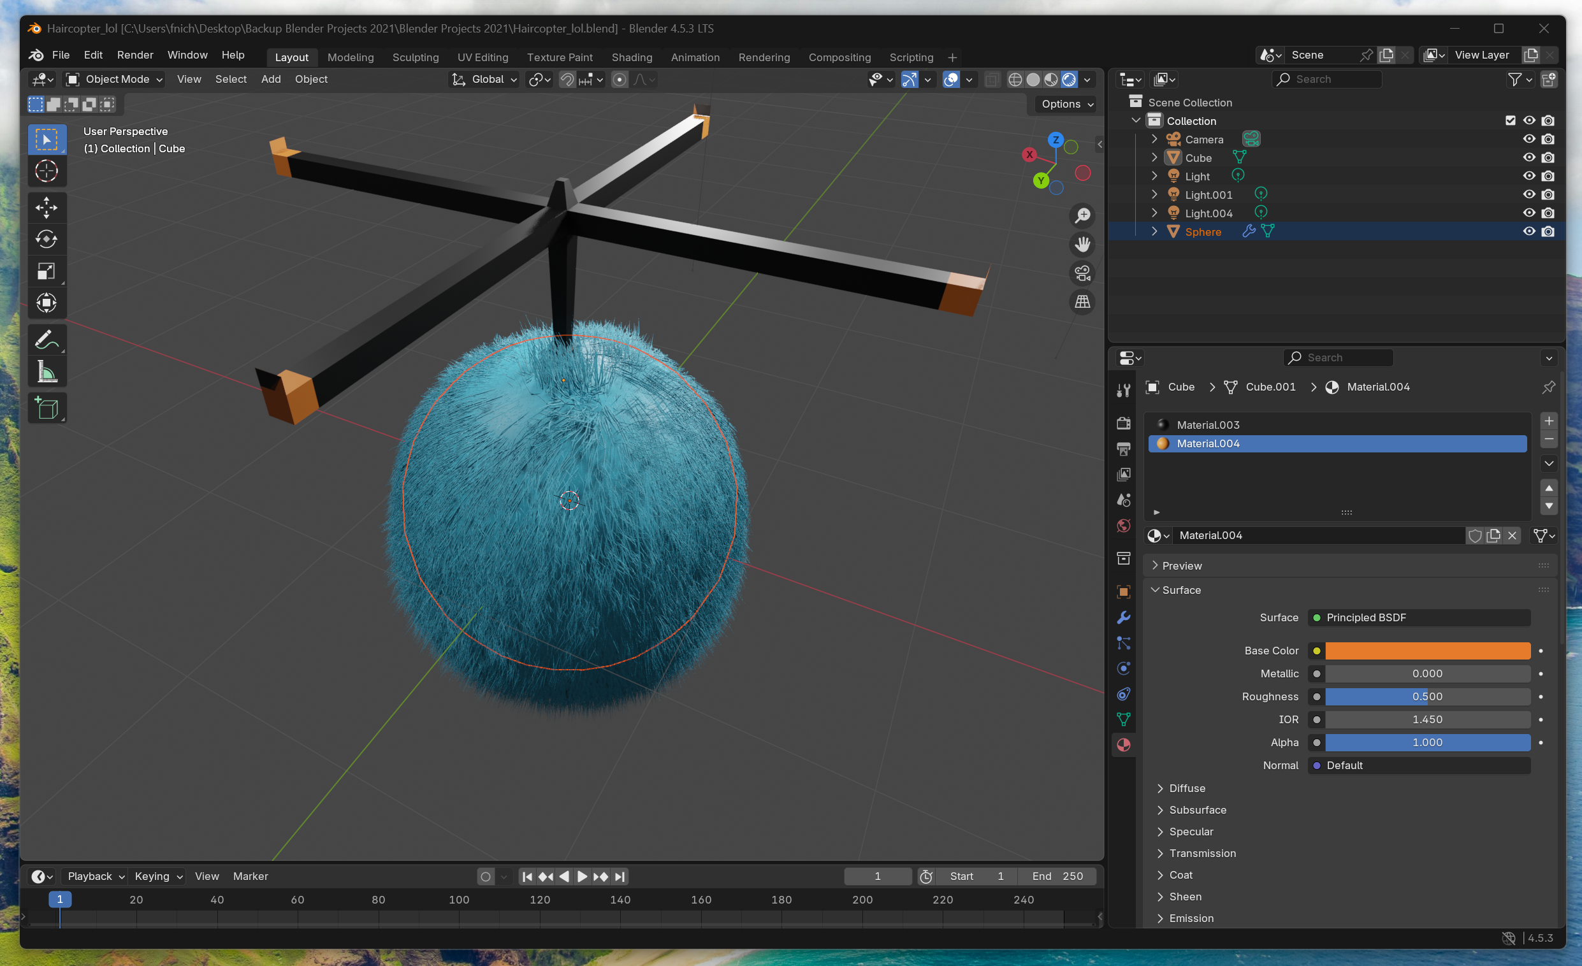1582x966 pixels.
Task: Open the World properties tab
Action: coord(1124,526)
